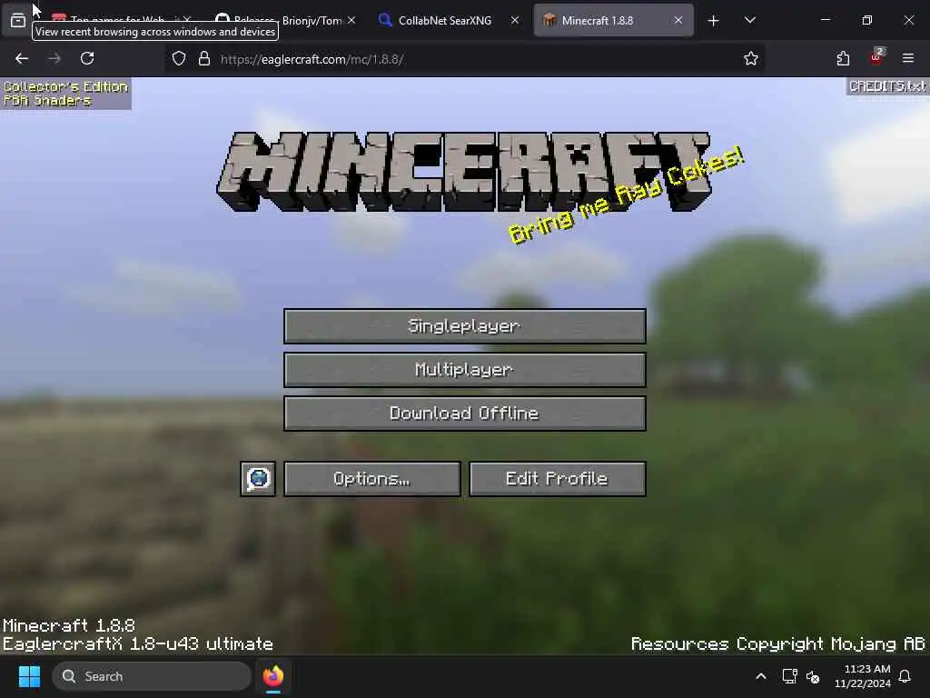The image size is (930, 698).
Task: Bookmark this page with the star
Action: click(x=751, y=58)
